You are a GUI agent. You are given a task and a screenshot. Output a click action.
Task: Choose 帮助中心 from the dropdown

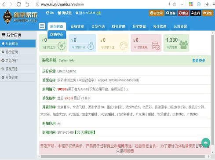(57, 35)
